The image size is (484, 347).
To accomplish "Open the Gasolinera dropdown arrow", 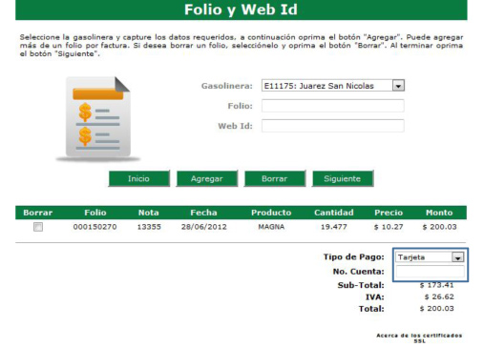I will (398, 86).
